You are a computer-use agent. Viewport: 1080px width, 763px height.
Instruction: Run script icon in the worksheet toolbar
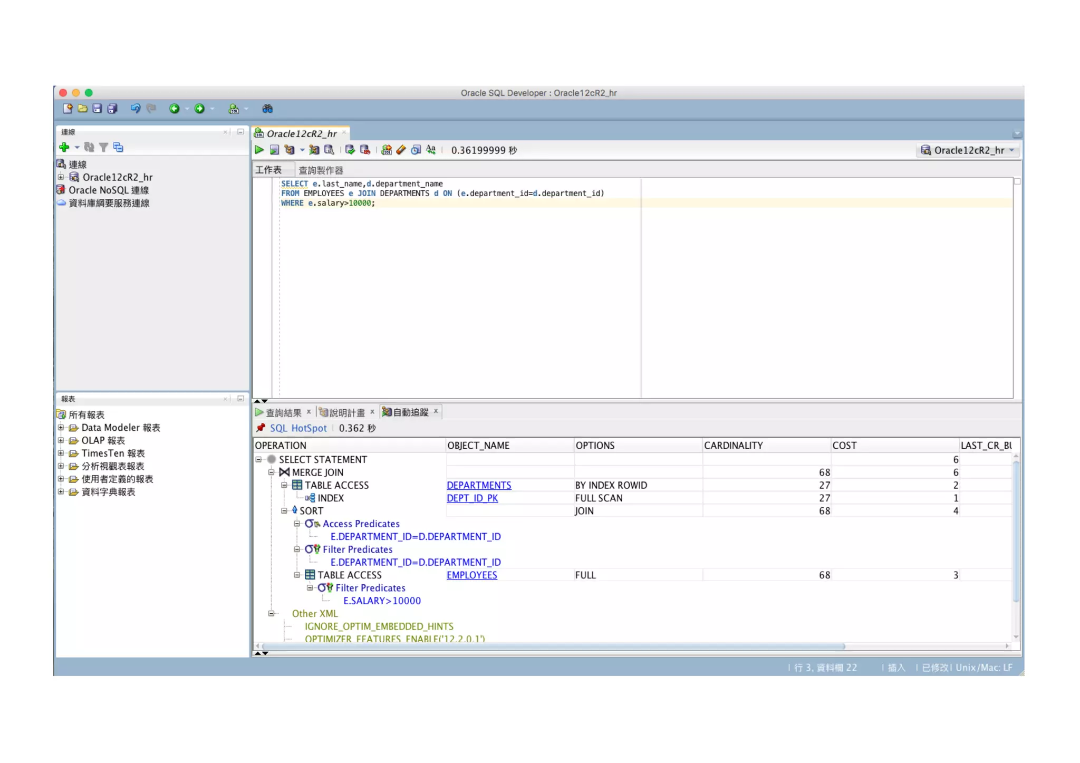point(274,150)
